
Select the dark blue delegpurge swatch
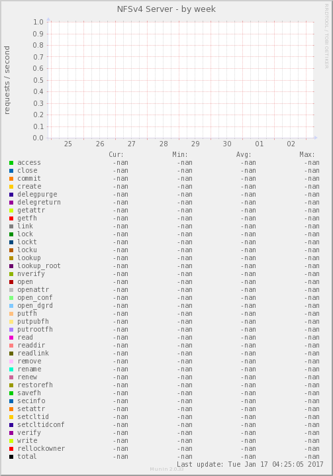(x=11, y=195)
